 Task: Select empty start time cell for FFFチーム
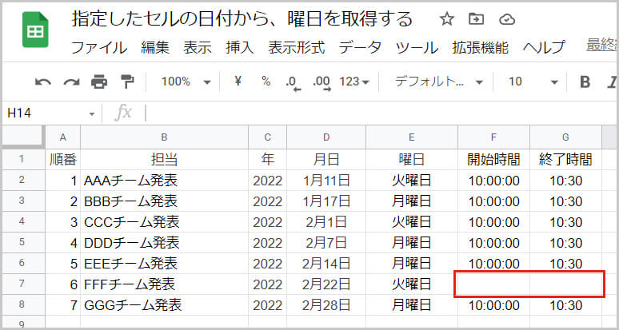(x=494, y=284)
